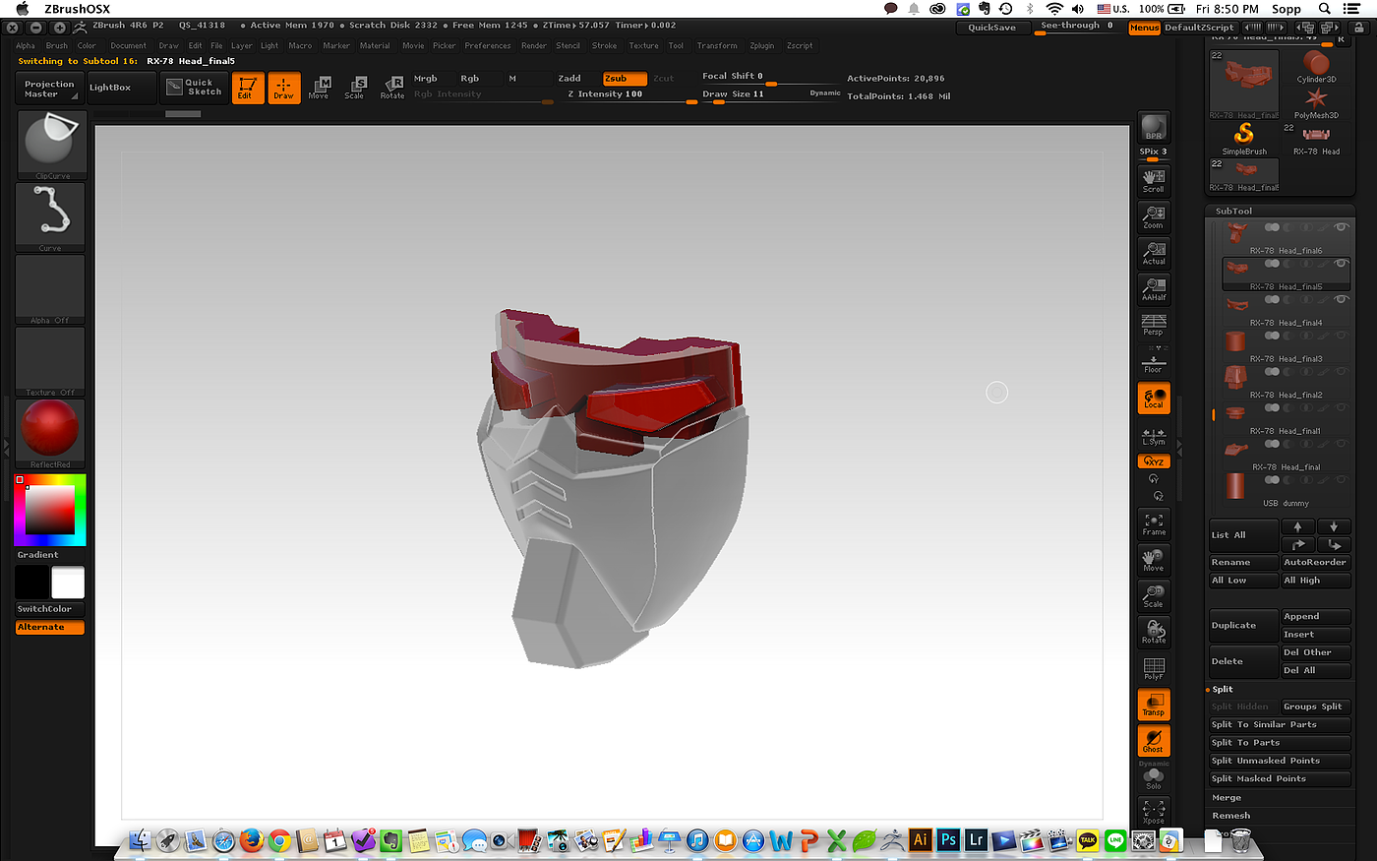Viewport: 1377px width, 861px height.
Task: Click the Duplicate subtool button
Action: coord(1243,625)
